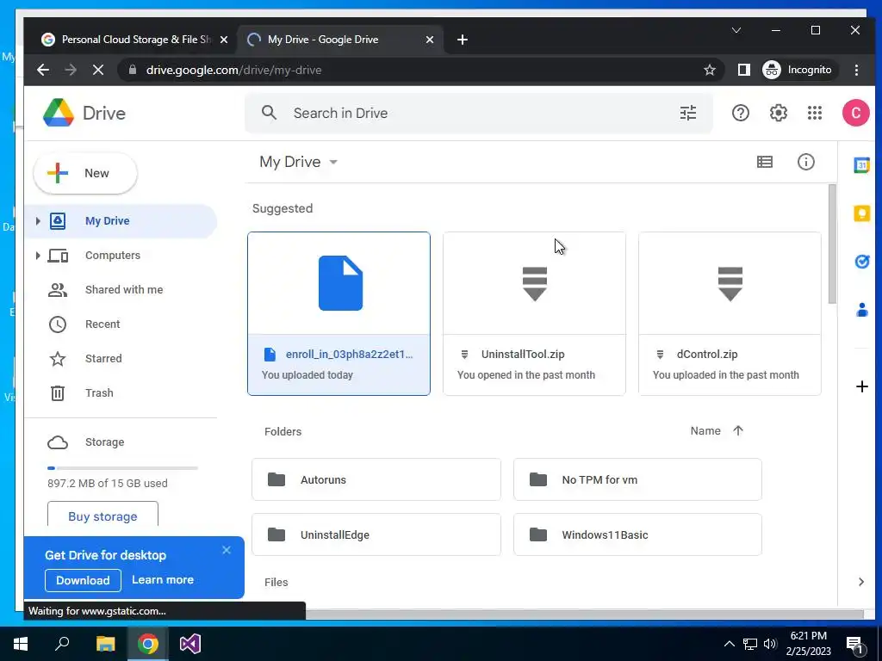Sort by the Name column label

(x=705, y=430)
